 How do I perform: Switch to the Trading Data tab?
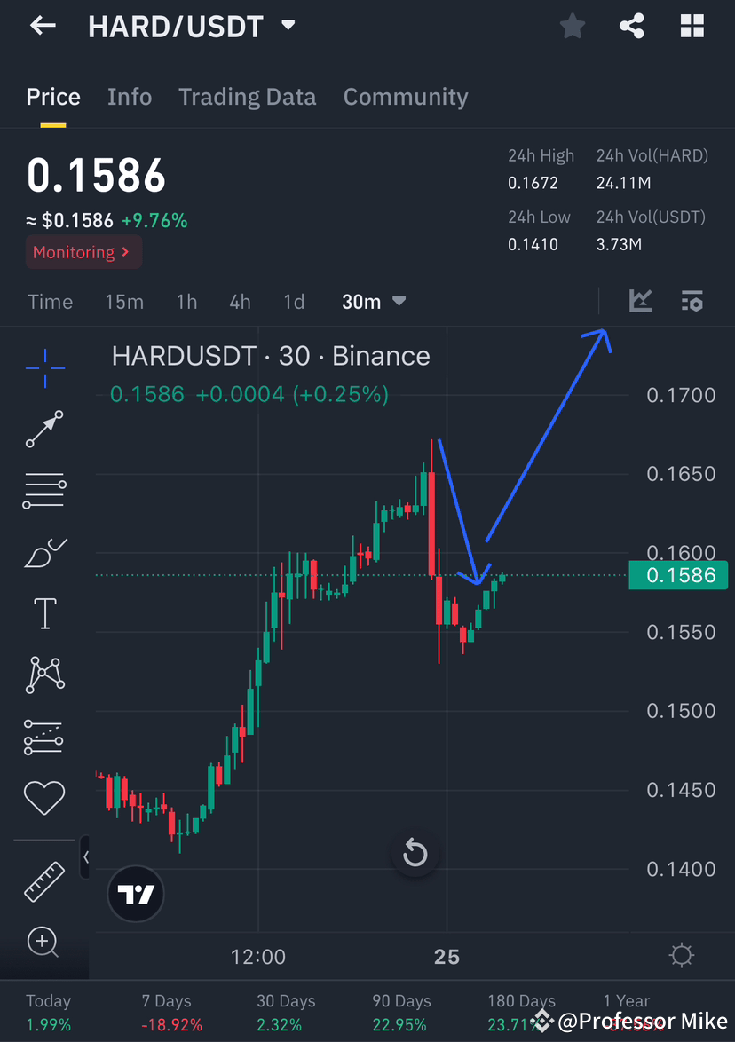[247, 96]
